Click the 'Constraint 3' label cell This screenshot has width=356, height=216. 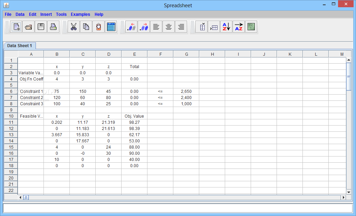31,104
